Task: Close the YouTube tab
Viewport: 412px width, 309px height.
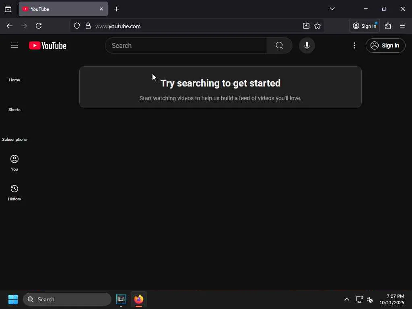Action: 101,9
